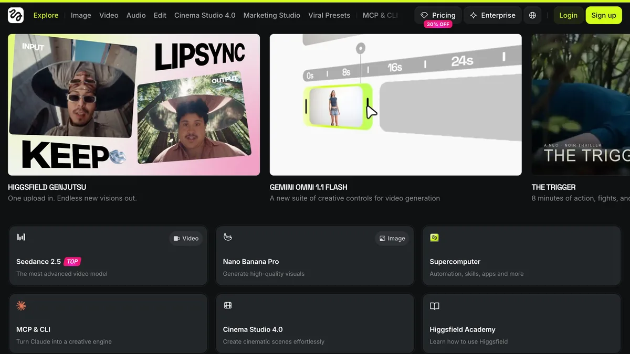
Task: Open the Cinema Studio 4.0 card title
Action: (253, 329)
